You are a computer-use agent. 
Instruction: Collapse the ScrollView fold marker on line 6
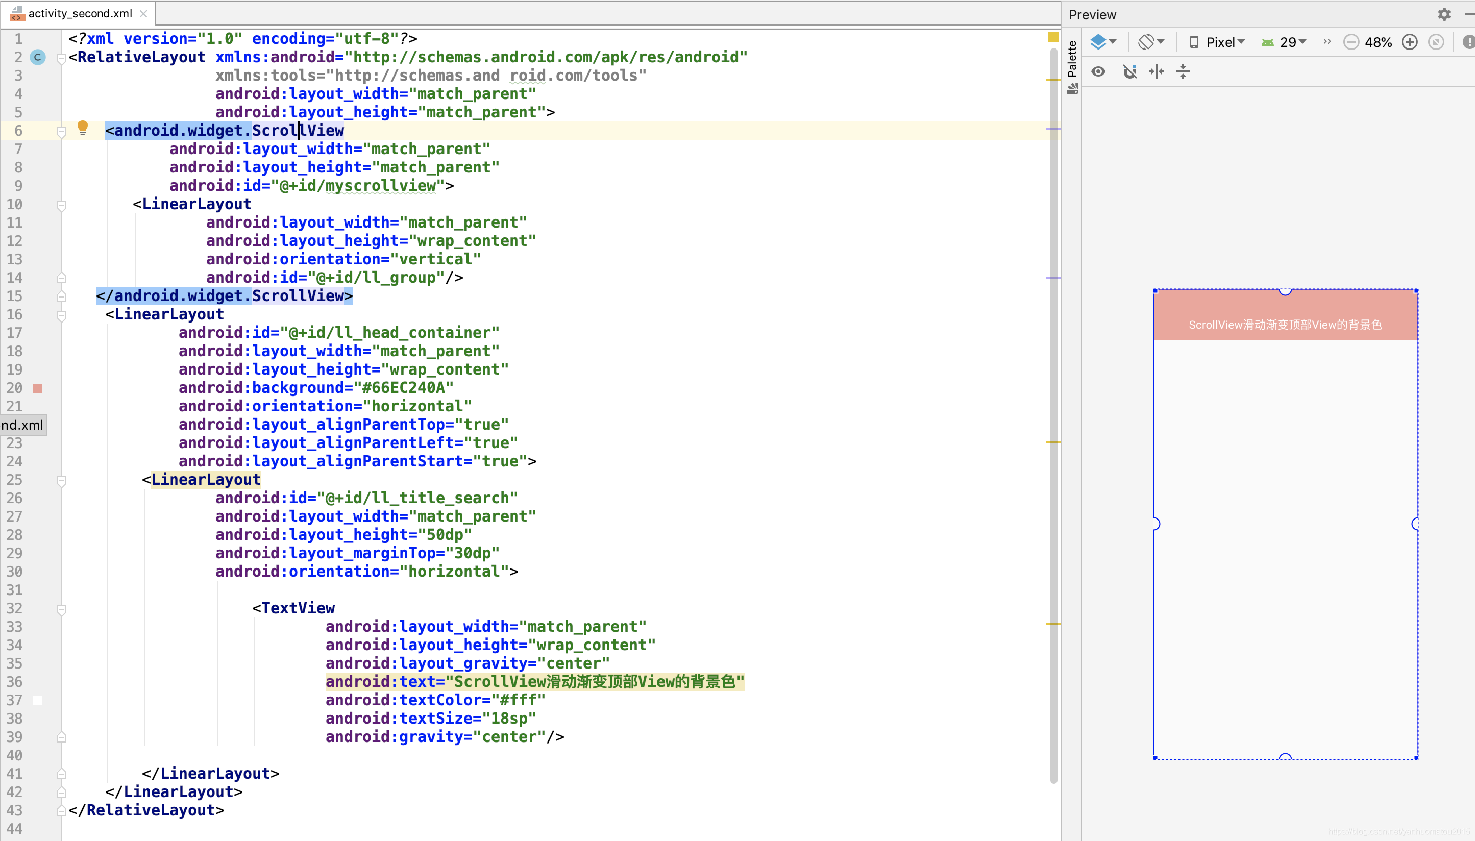(x=62, y=131)
